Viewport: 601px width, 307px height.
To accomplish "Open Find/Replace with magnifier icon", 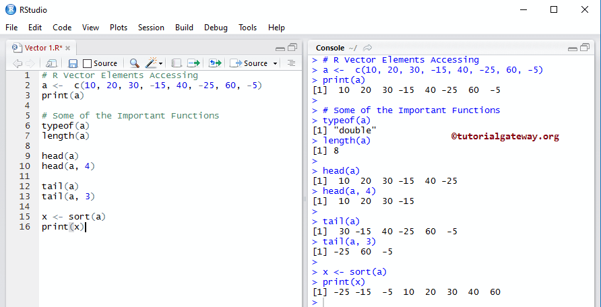I will (x=135, y=63).
